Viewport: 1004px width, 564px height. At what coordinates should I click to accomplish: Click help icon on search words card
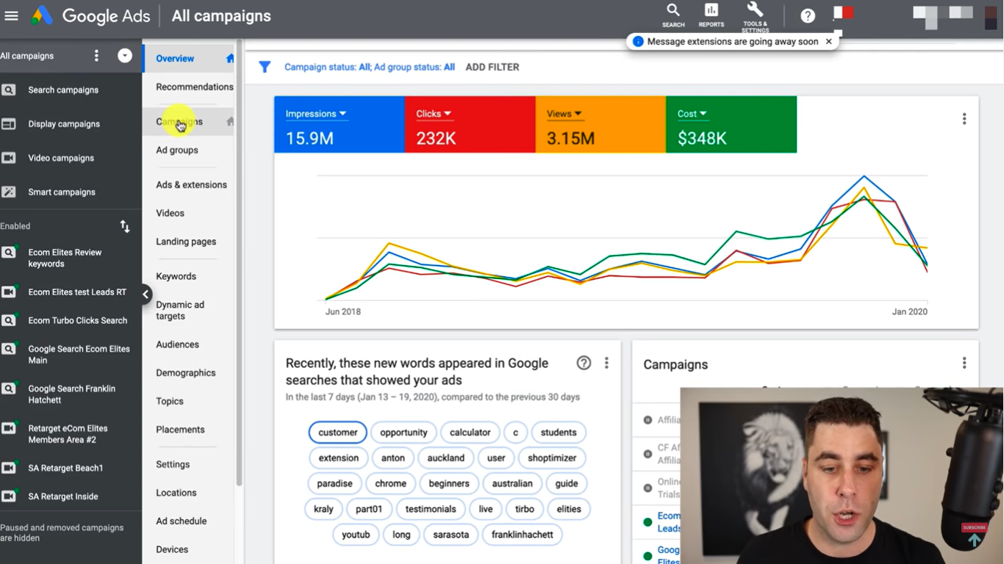[x=584, y=363]
